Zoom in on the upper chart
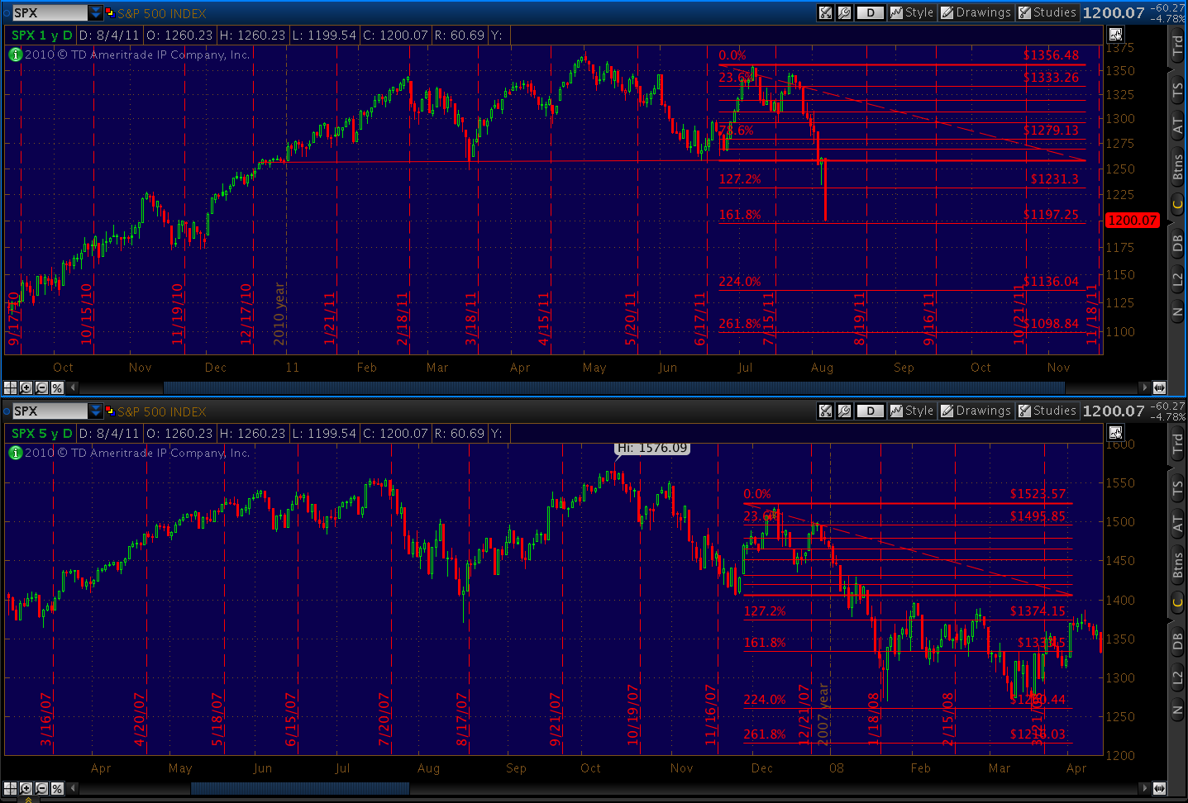The image size is (1188, 803). 26,387
